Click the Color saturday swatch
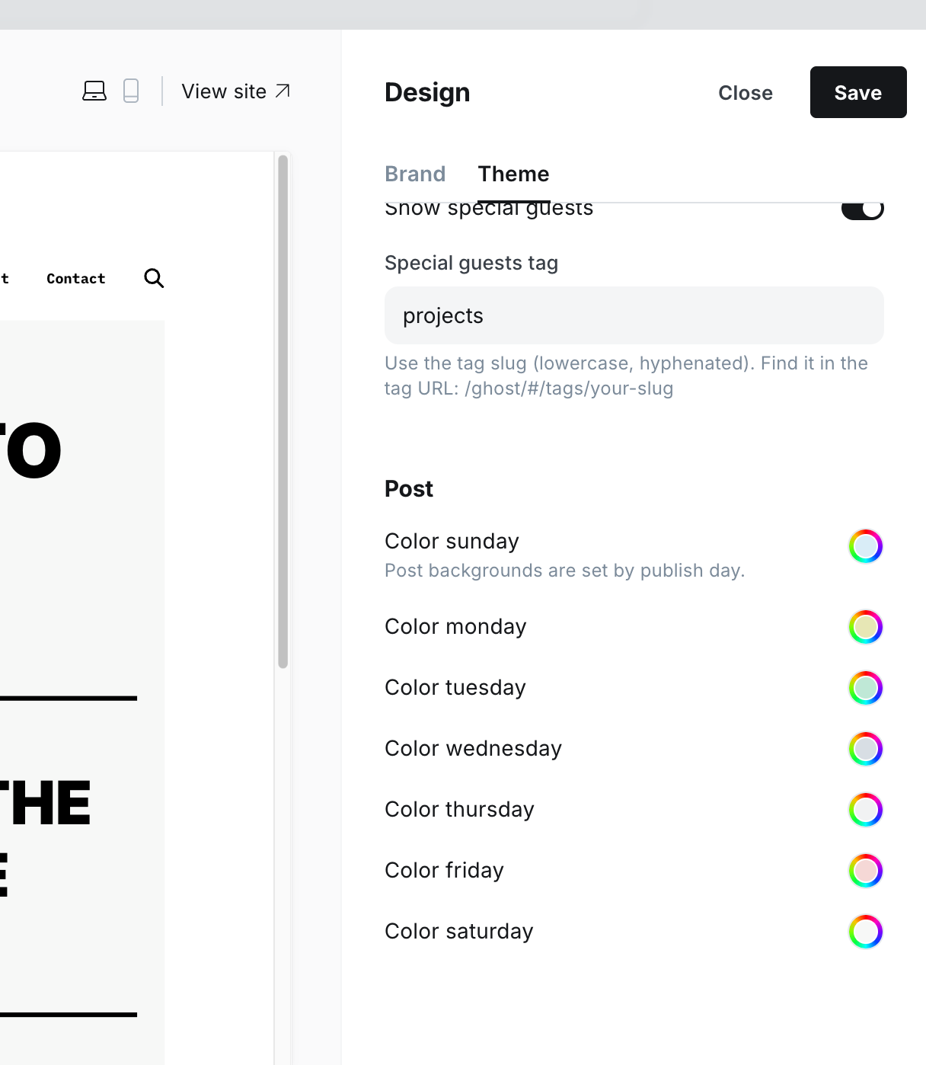Image resolution: width=926 pixels, height=1065 pixels. click(x=865, y=932)
